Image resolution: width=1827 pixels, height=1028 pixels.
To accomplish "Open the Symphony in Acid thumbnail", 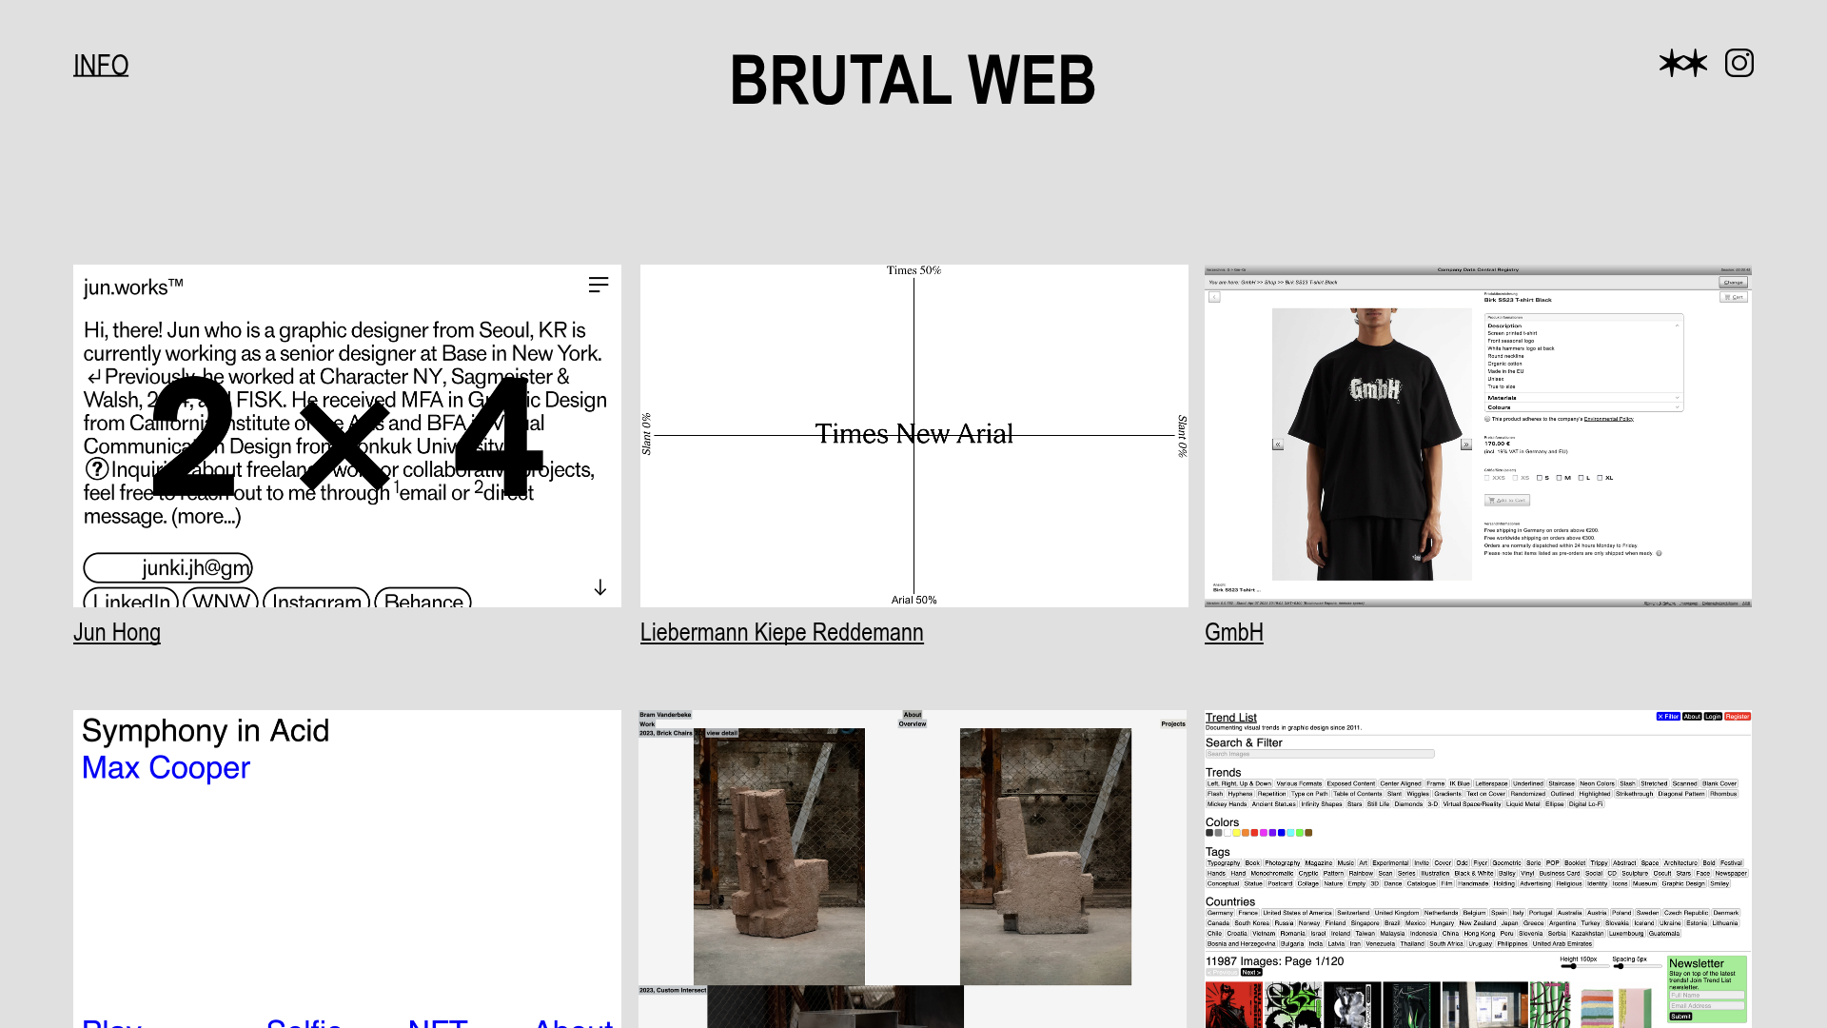I will pos(347,869).
